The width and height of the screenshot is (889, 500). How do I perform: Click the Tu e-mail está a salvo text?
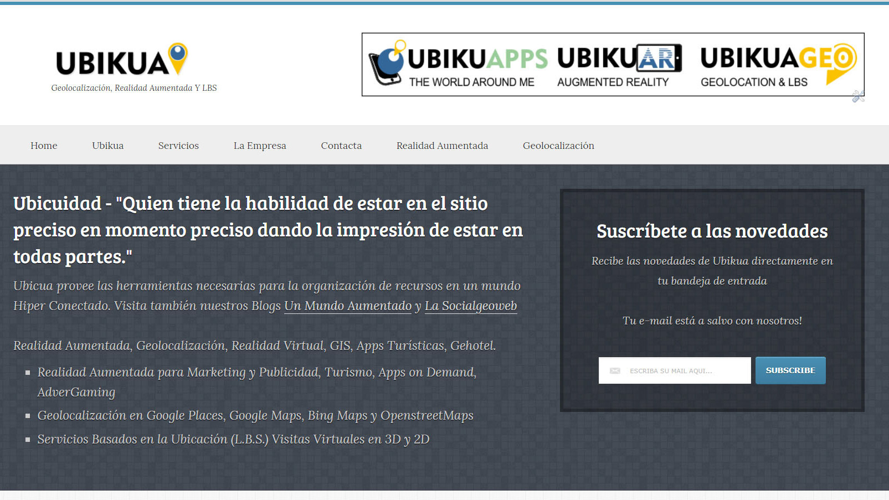point(712,321)
